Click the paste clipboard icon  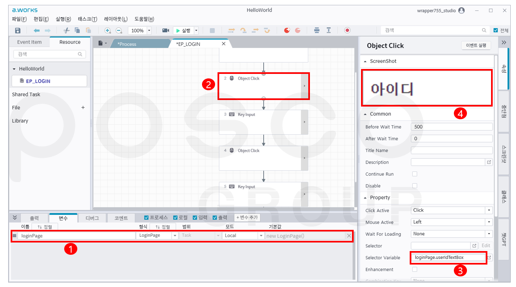[88, 31]
